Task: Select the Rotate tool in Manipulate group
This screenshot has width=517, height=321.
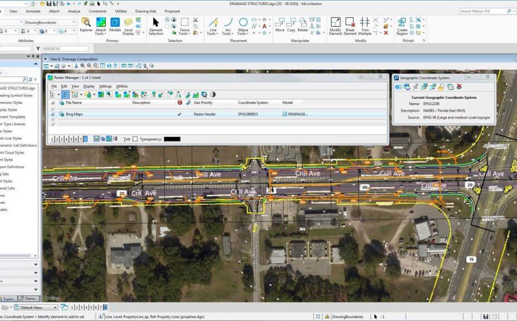Action: coord(303,25)
